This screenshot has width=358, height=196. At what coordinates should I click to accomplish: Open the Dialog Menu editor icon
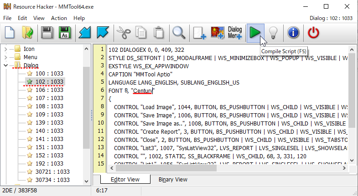(235, 33)
